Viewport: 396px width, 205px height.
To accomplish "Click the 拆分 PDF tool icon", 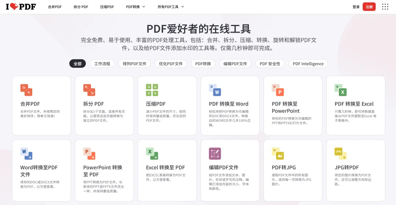I will pyautogui.click(x=89, y=90).
